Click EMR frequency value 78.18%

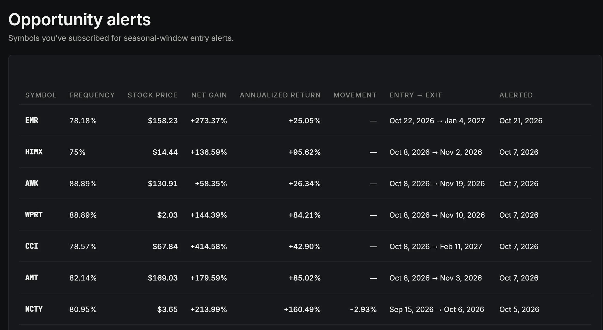click(83, 121)
